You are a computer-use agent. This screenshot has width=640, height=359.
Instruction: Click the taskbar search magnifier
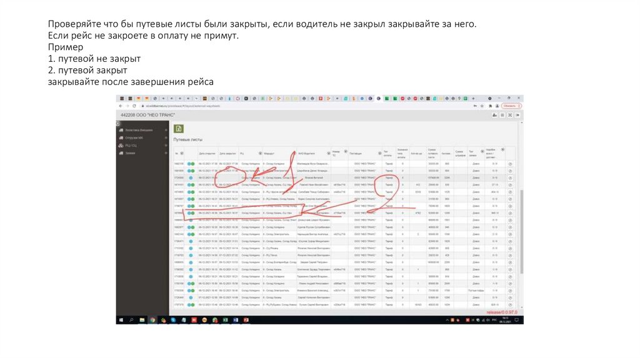131,320
